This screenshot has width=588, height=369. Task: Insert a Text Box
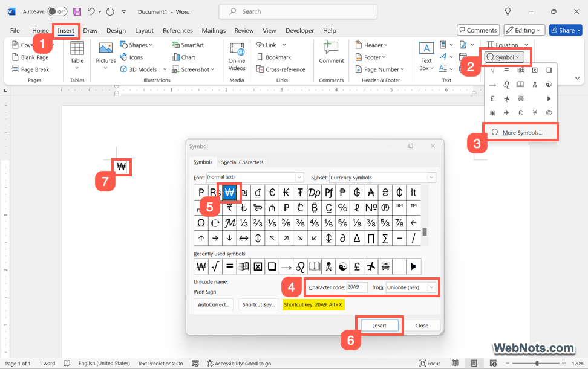[x=426, y=56]
